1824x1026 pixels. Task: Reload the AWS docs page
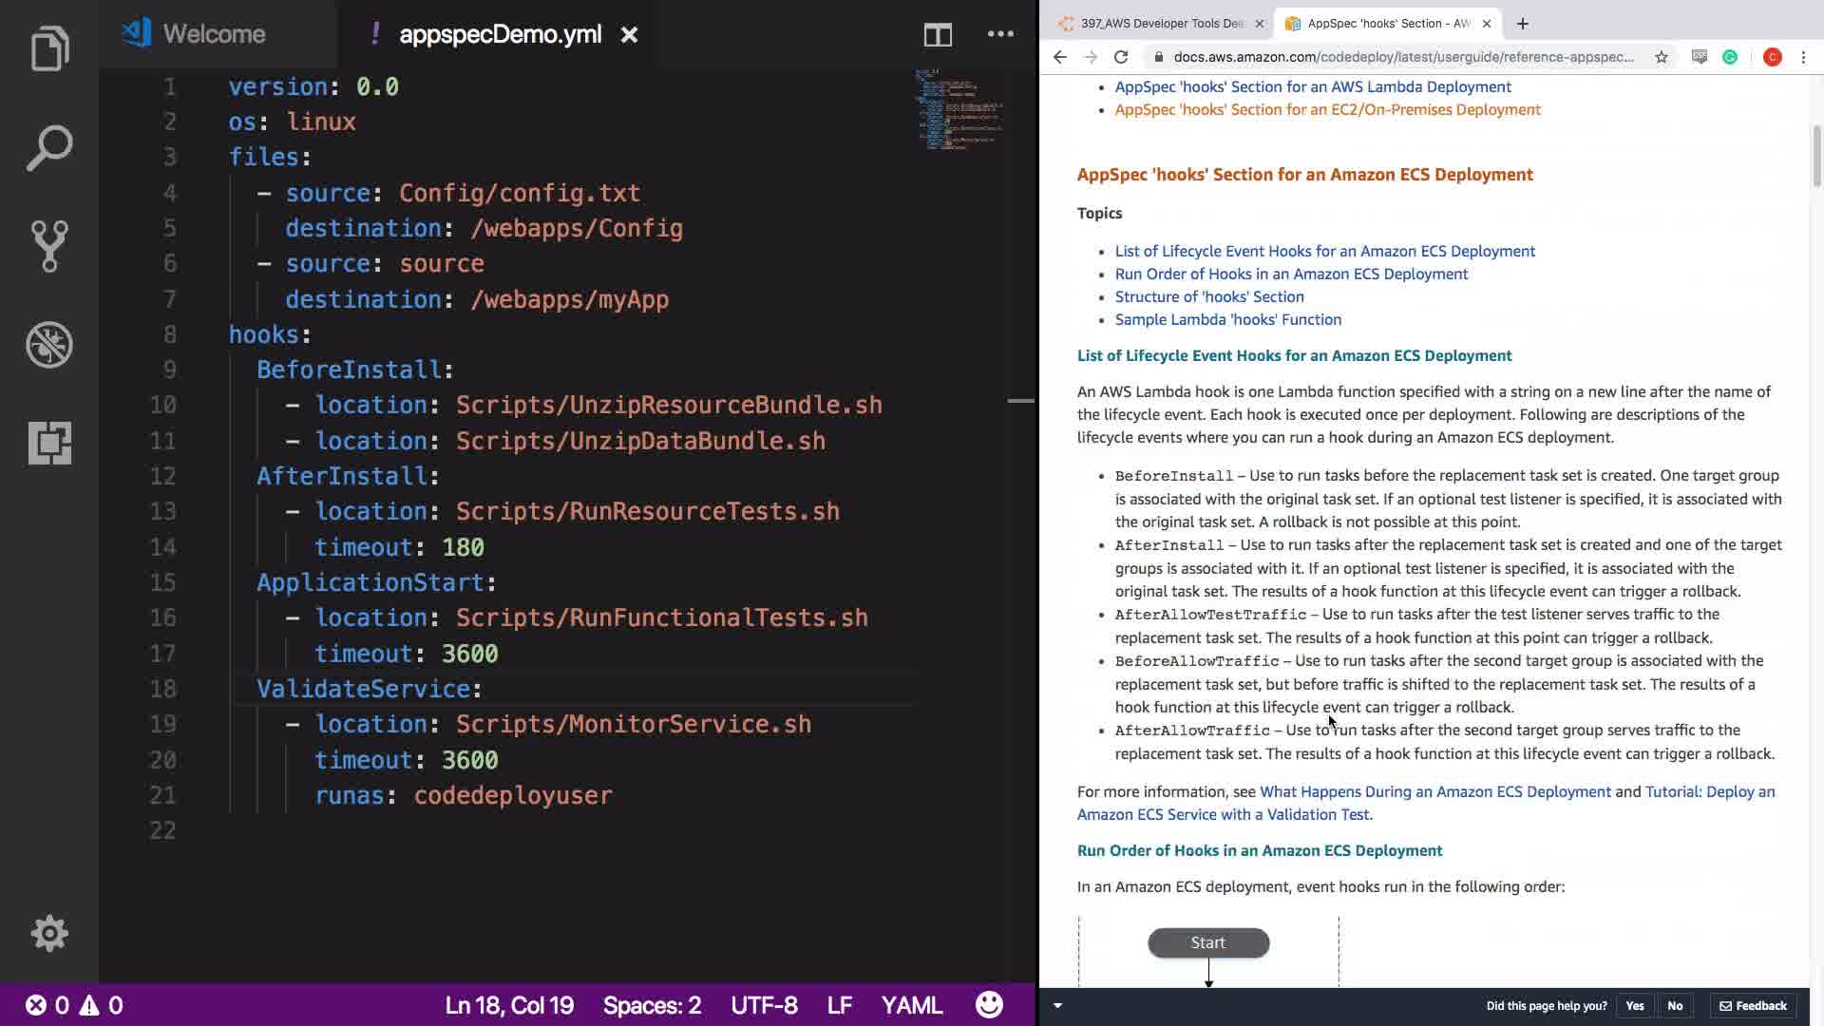tap(1121, 57)
